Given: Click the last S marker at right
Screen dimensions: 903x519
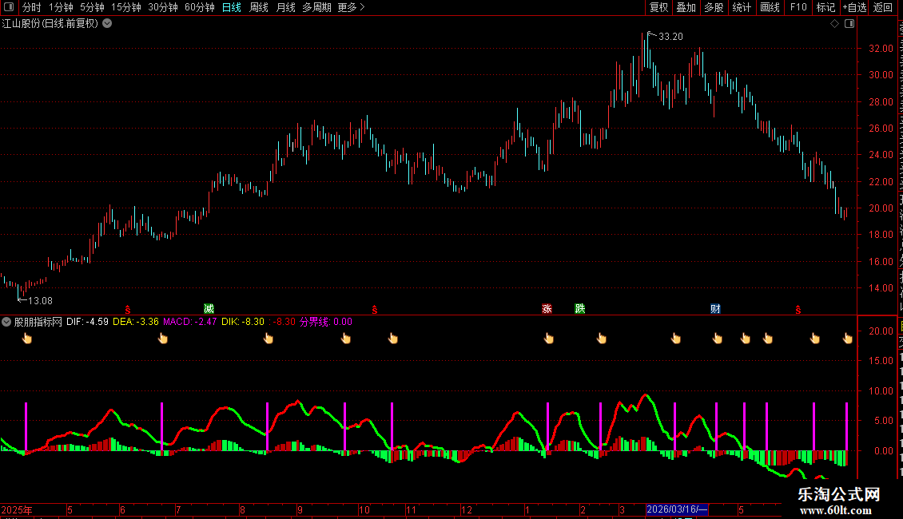Looking at the screenshot, I should click(798, 310).
